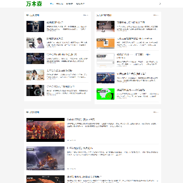Open the burning ship in storm thumbnail
Screen dimensions: 183x183
point(45,158)
